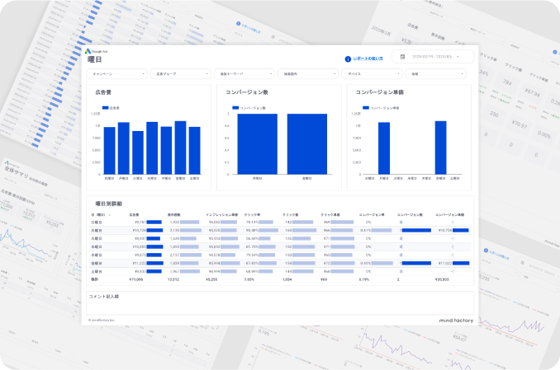Click the 金曜日 bar in コンバージョン単価 chart

(x=441, y=148)
